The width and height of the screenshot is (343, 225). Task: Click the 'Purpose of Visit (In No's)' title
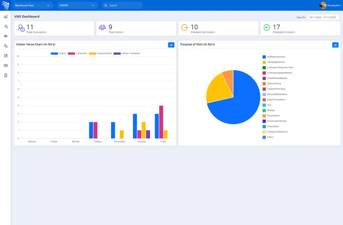coord(198,44)
